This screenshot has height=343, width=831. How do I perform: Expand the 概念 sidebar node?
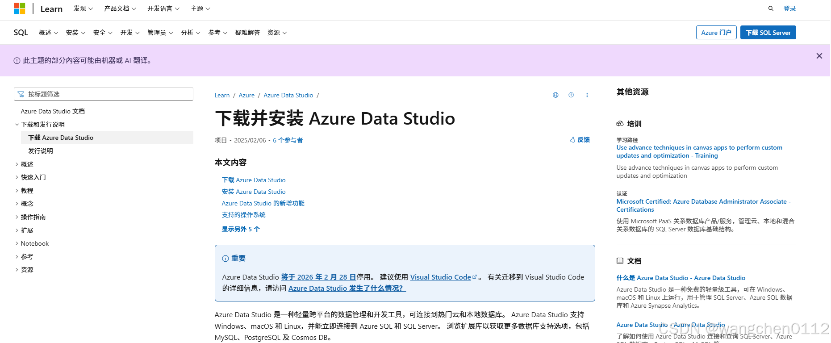pyautogui.click(x=24, y=204)
